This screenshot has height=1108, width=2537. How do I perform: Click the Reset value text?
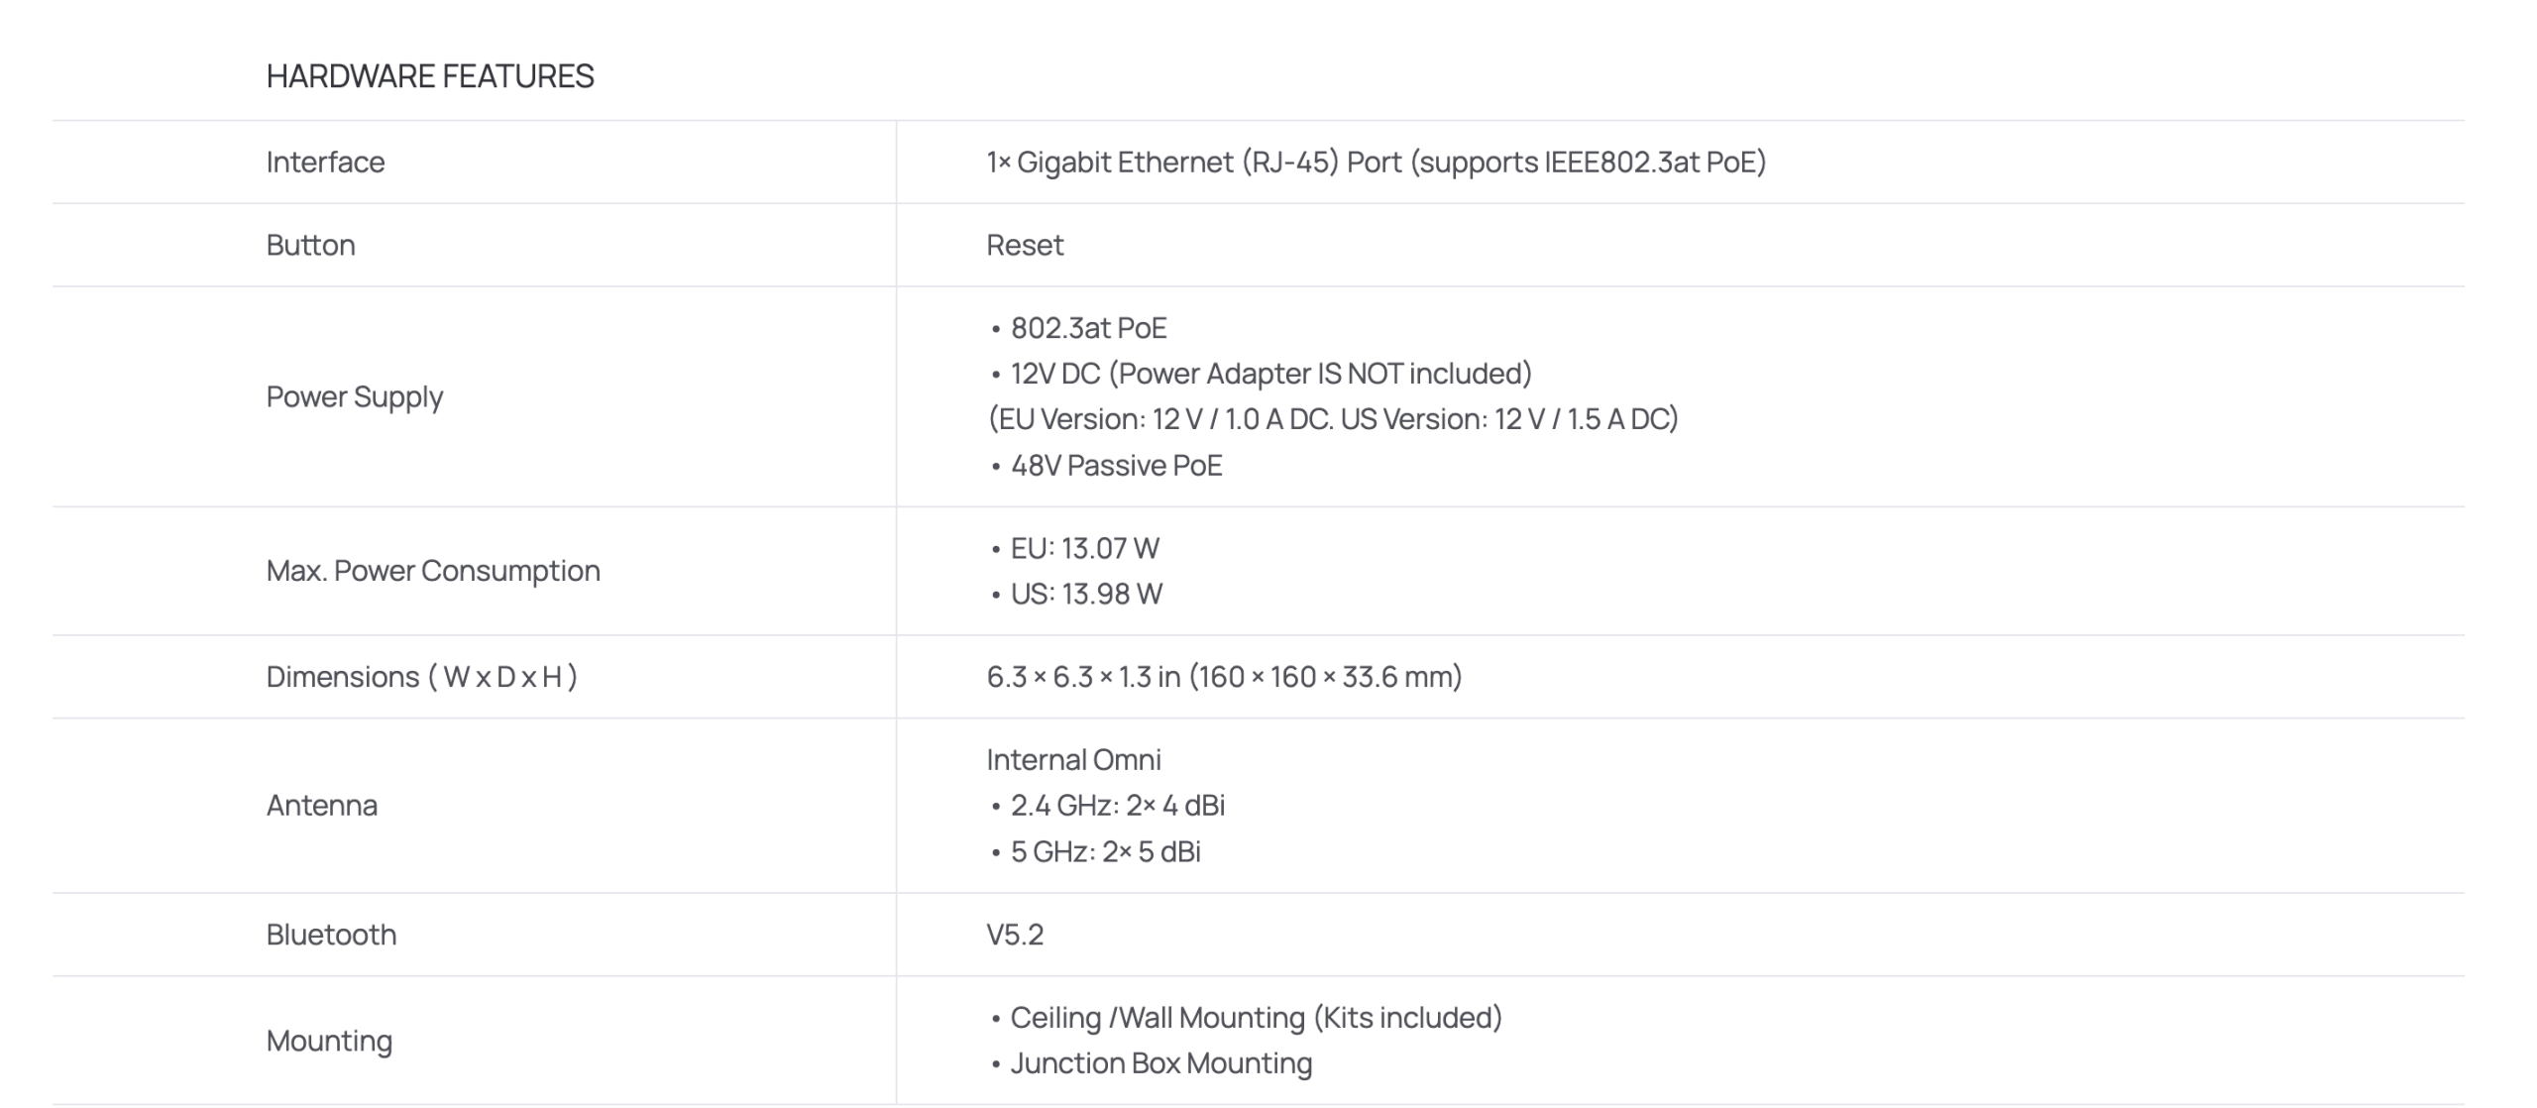[x=1025, y=245]
